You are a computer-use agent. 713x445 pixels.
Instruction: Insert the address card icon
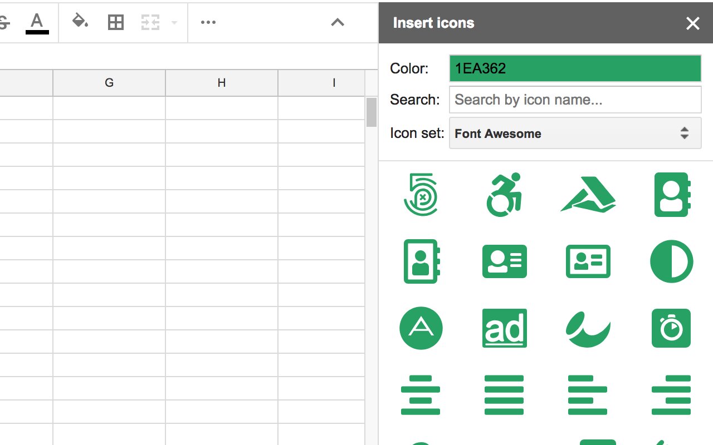coord(504,261)
